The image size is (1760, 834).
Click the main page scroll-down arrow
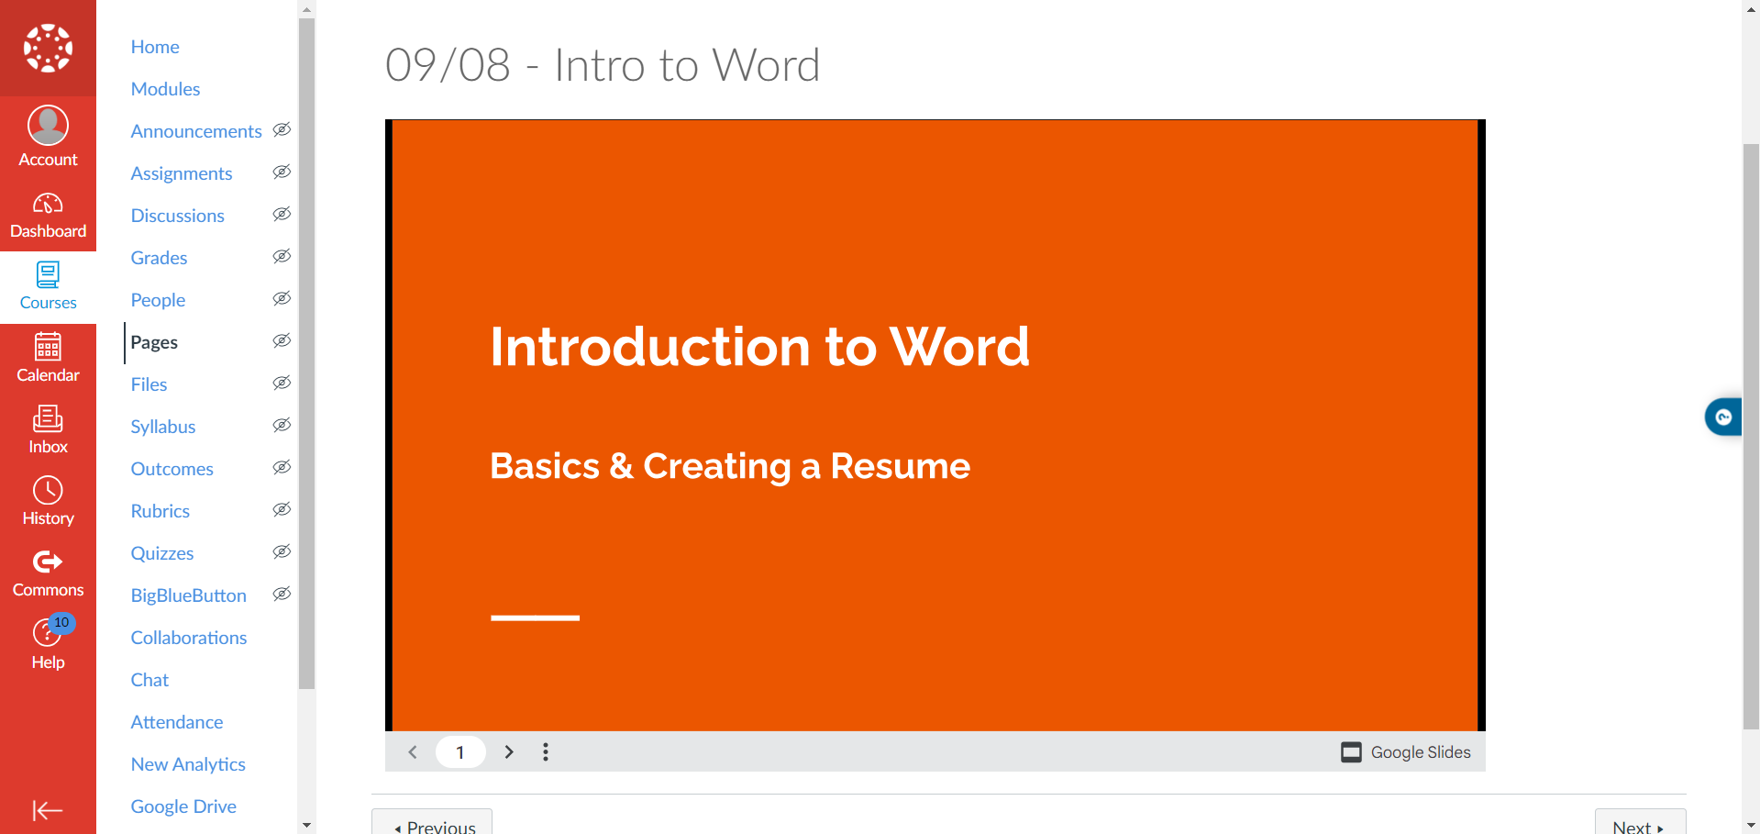1751,825
